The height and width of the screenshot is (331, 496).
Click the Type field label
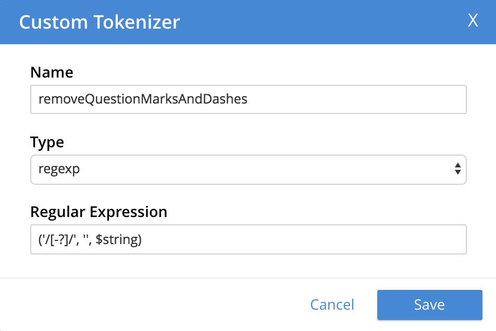(47, 142)
